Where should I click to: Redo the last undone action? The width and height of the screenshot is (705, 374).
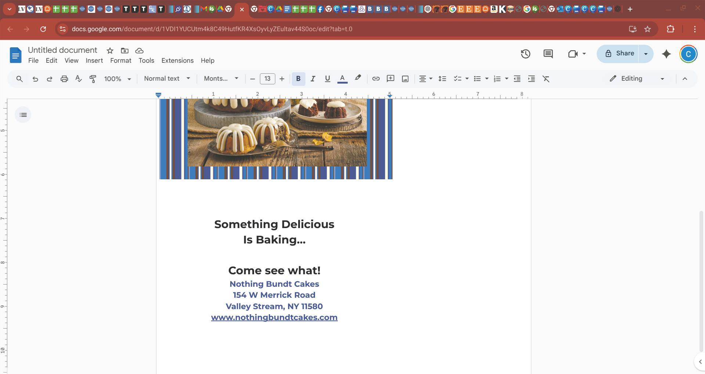pyautogui.click(x=50, y=79)
